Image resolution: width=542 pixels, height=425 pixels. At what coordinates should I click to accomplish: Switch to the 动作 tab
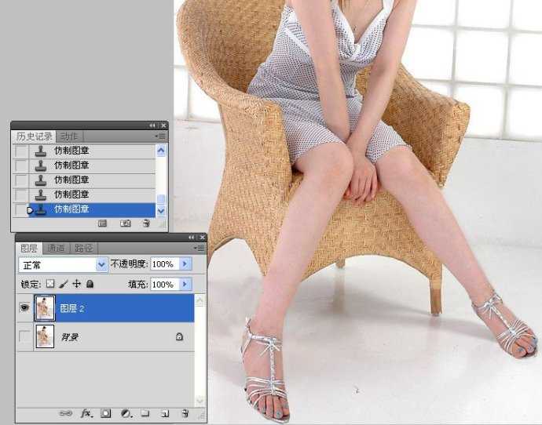pos(69,136)
